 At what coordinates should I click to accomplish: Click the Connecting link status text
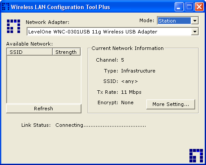click(101, 125)
